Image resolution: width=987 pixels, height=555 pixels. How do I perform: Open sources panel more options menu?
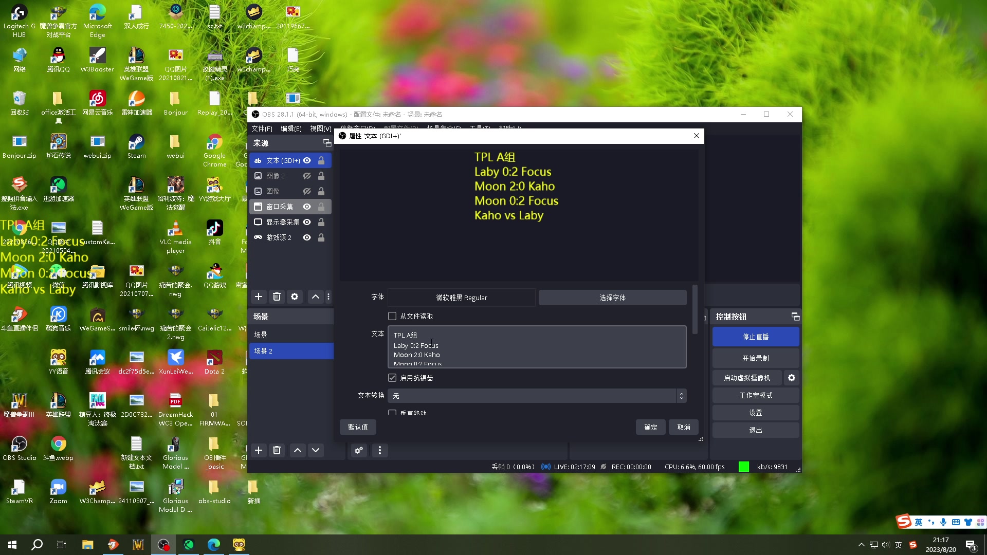pyautogui.click(x=328, y=297)
